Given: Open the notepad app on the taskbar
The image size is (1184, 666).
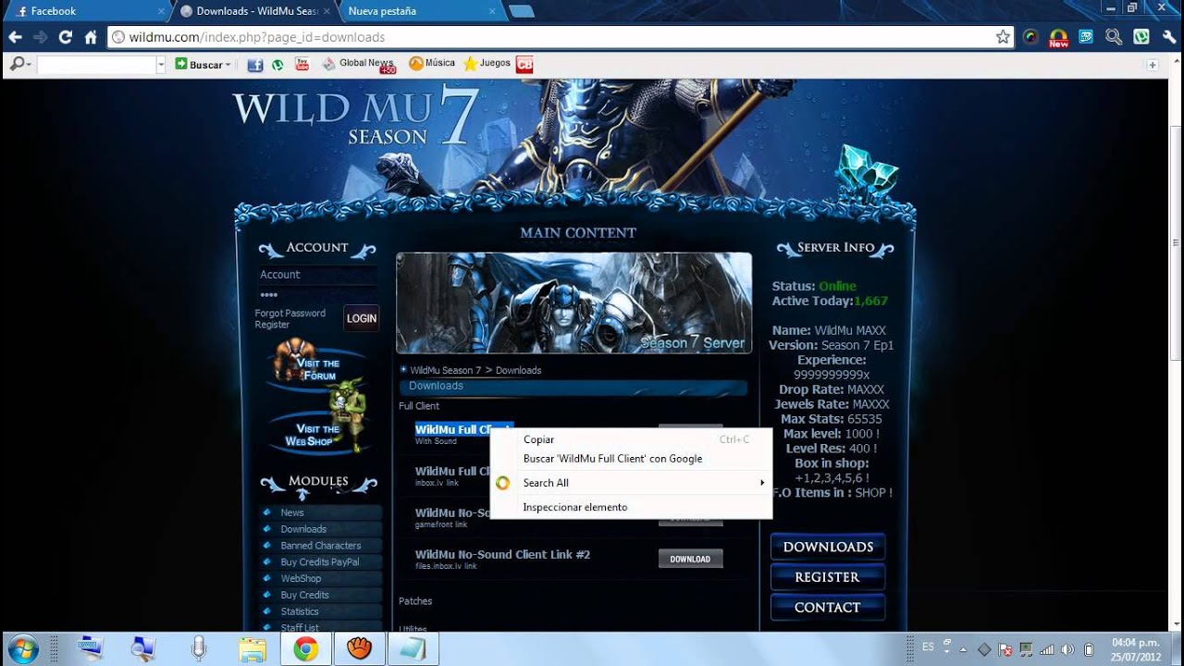Looking at the screenshot, I should (413, 648).
